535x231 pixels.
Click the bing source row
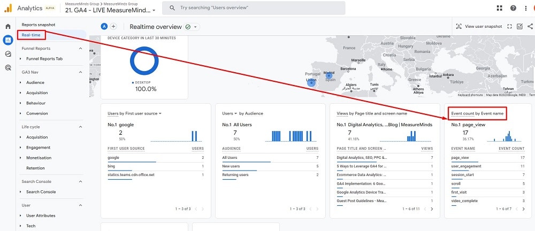[x=156, y=166]
